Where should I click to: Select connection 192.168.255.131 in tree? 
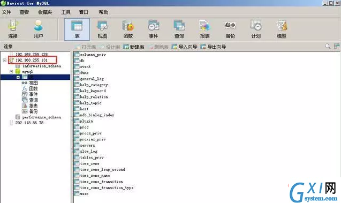pos(32,60)
